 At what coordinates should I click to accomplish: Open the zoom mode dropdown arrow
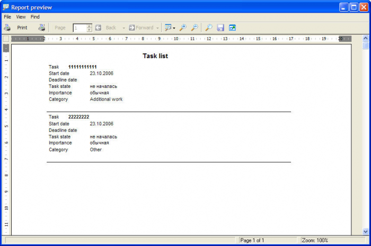coord(174,28)
